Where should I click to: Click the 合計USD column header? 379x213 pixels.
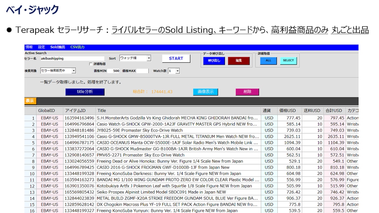click(334, 110)
